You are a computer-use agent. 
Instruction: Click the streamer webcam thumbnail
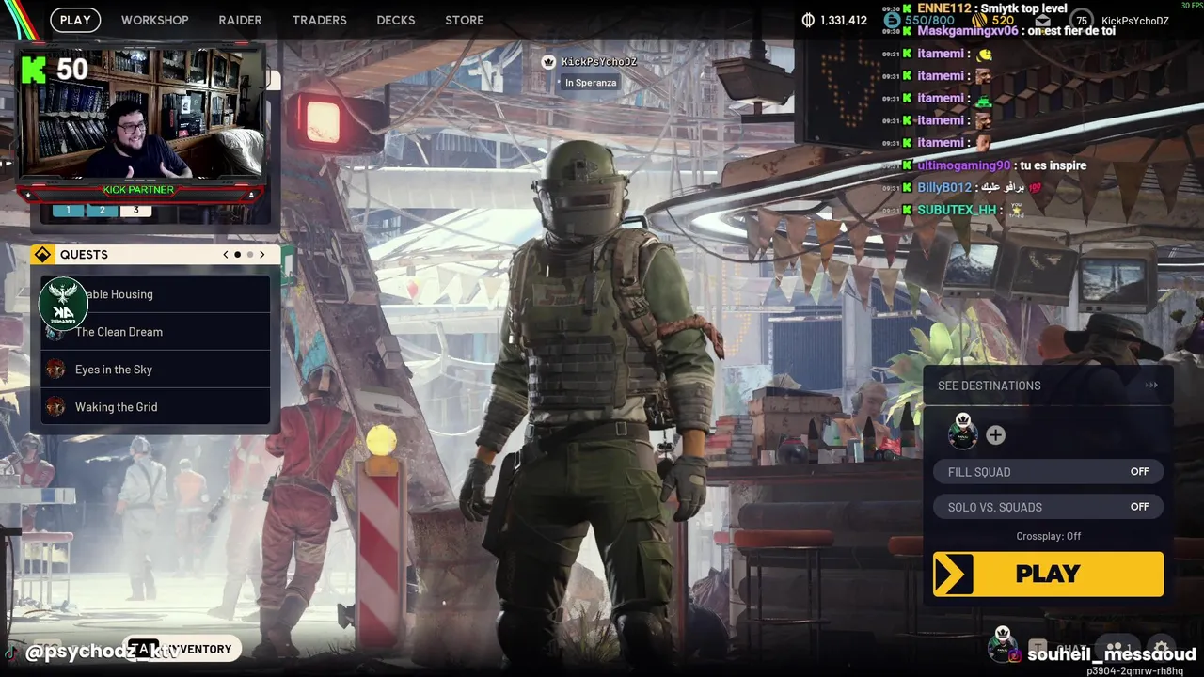coord(141,113)
